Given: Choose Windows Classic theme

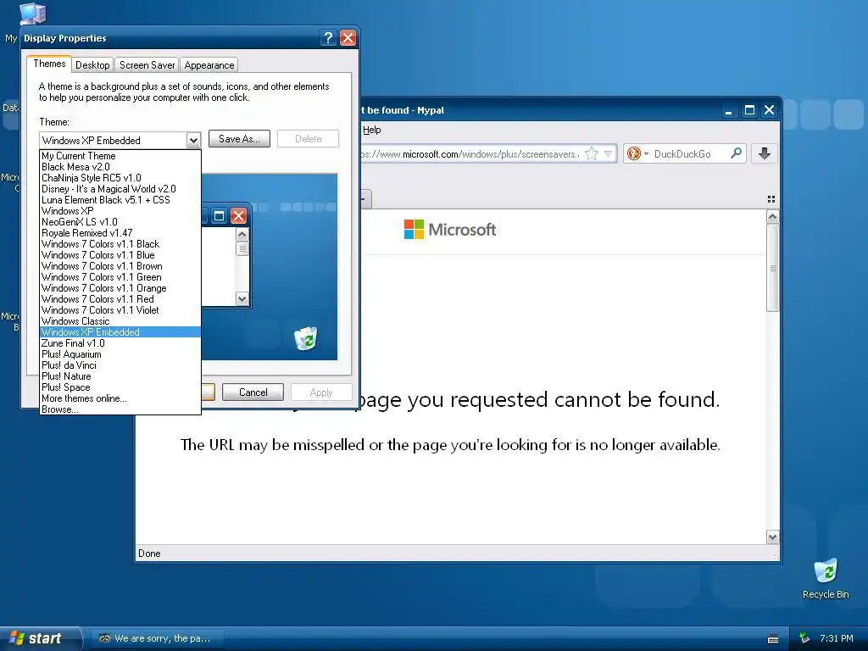Looking at the screenshot, I should coord(120,321).
